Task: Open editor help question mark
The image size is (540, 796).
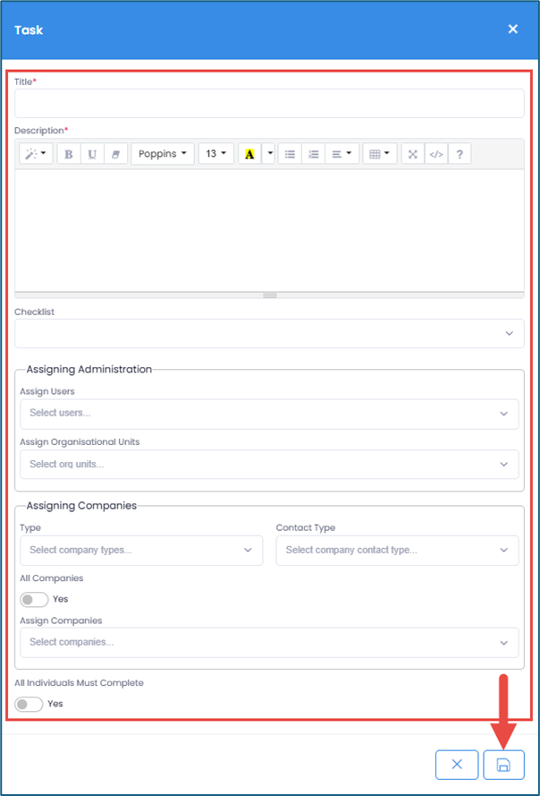Action: (x=459, y=154)
